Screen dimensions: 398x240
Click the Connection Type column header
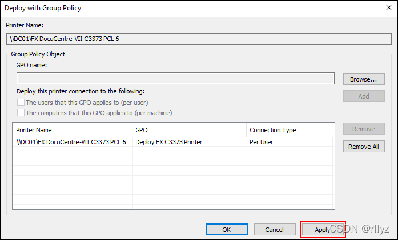[x=290, y=130]
